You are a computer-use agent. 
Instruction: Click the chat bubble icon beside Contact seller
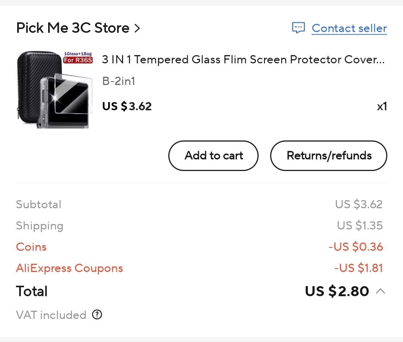299,28
